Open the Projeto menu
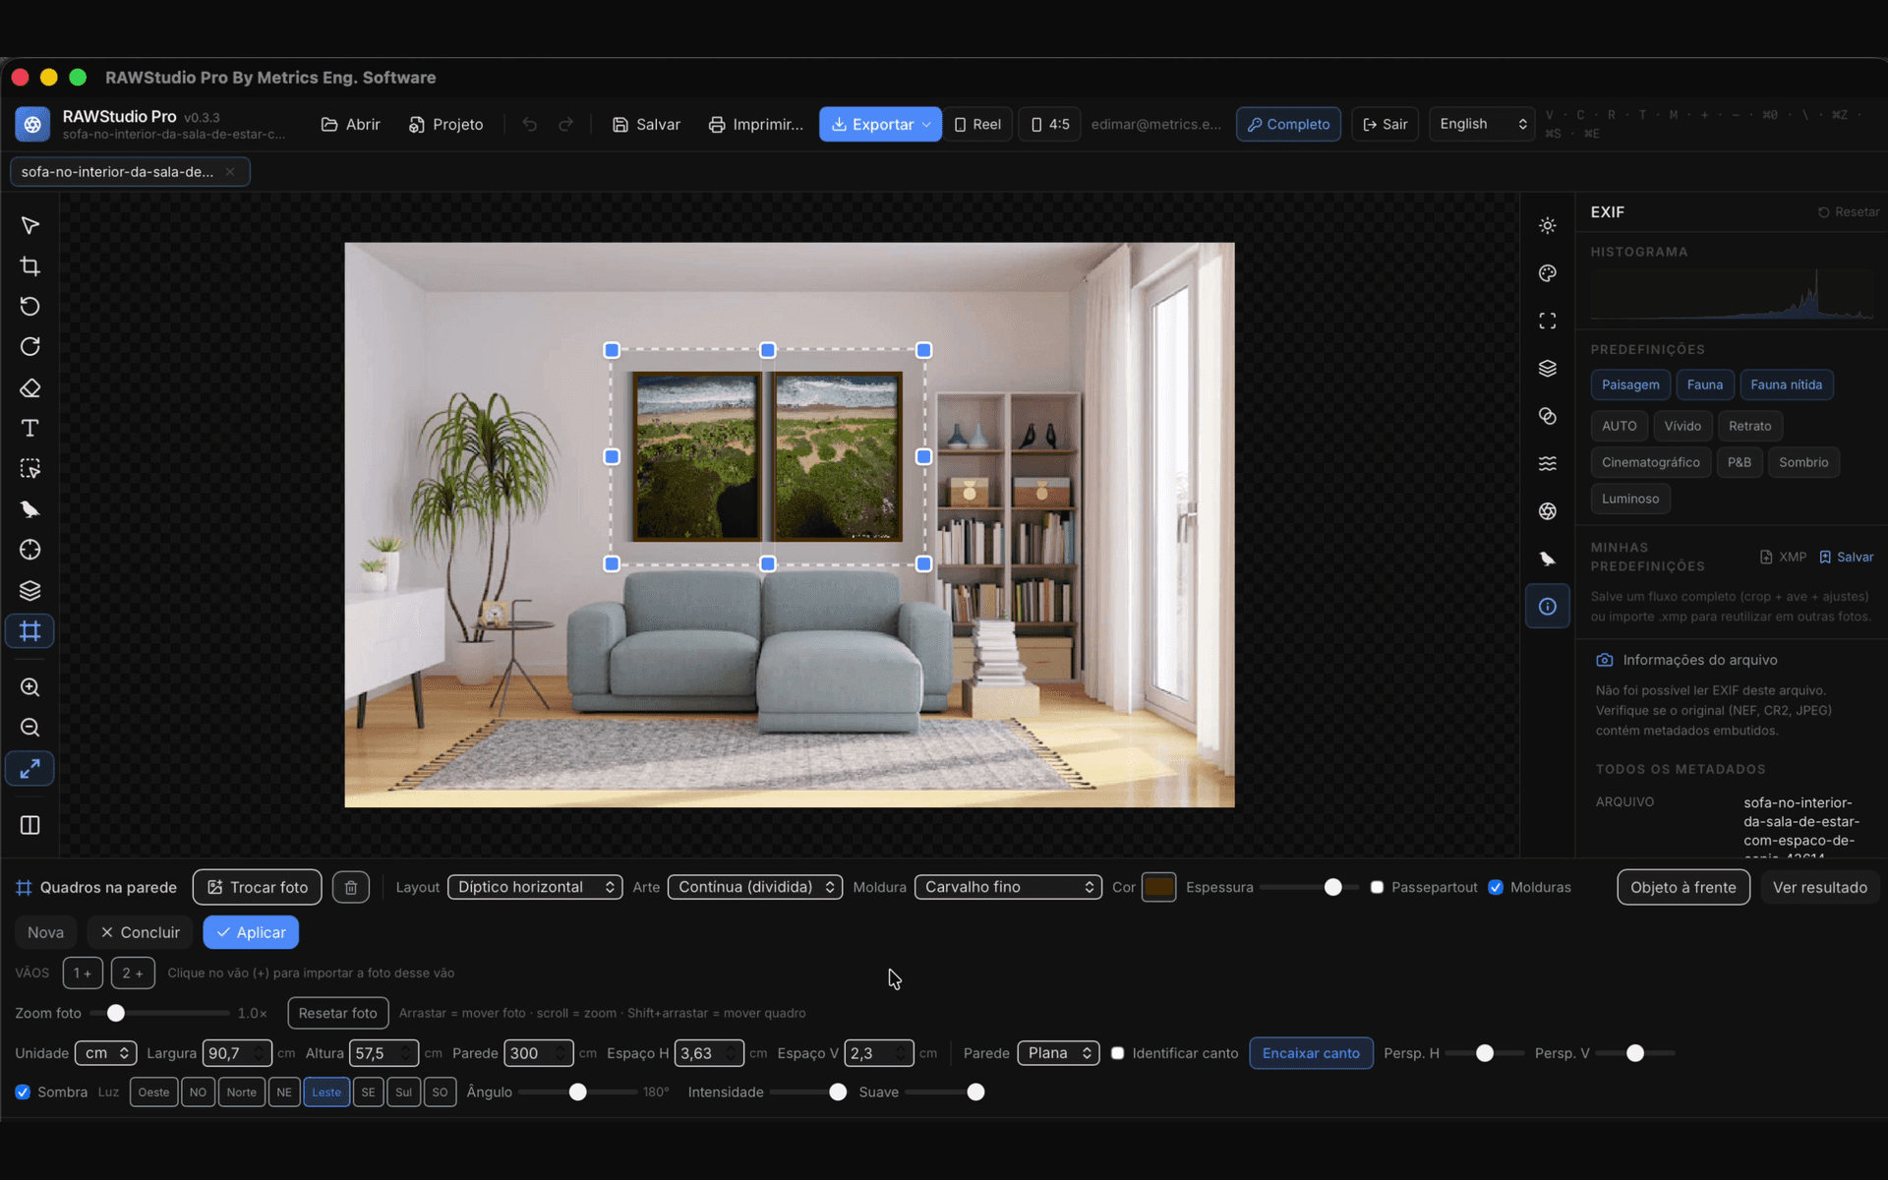The height and width of the screenshot is (1180, 1888). (x=446, y=124)
